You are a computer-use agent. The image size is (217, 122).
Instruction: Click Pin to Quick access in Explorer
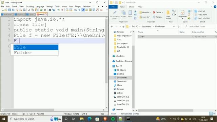115,15
